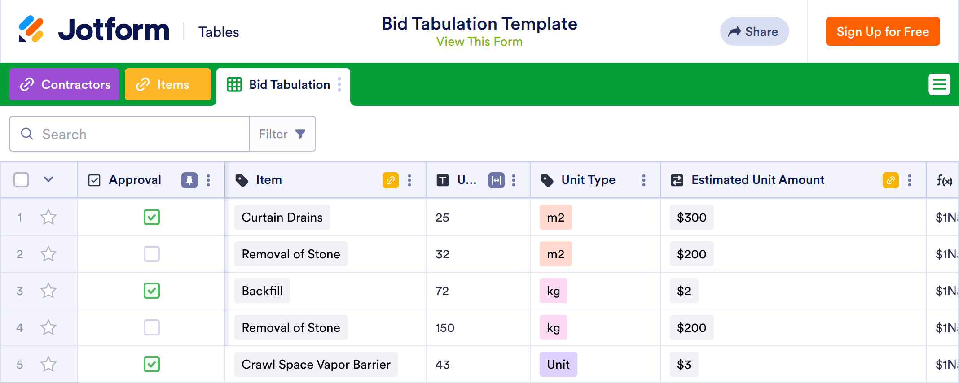The height and width of the screenshot is (383, 959).
Task: Click the pin icon on Approval column
Action: [189, 180]
